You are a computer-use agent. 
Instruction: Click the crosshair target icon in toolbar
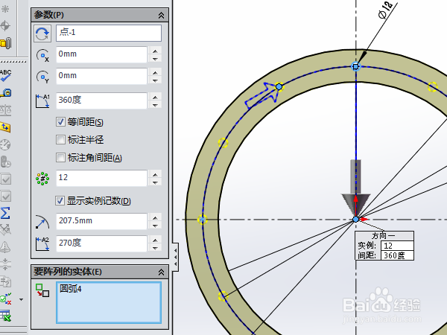(x=5, y=25)
